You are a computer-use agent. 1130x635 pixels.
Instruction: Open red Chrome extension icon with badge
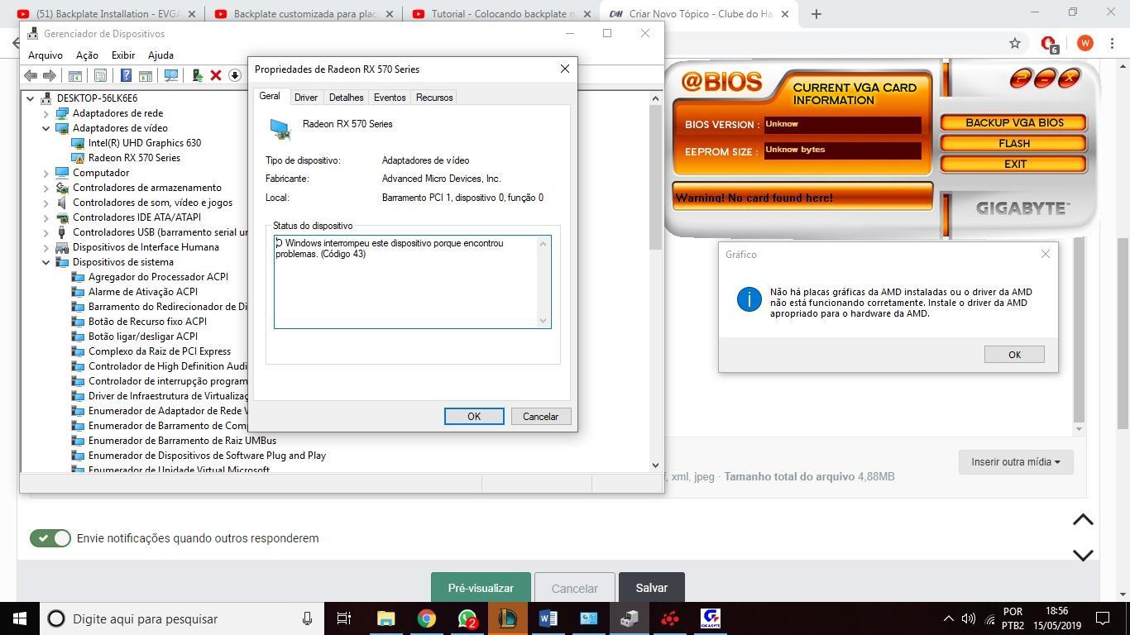(x=1049, y=44)
